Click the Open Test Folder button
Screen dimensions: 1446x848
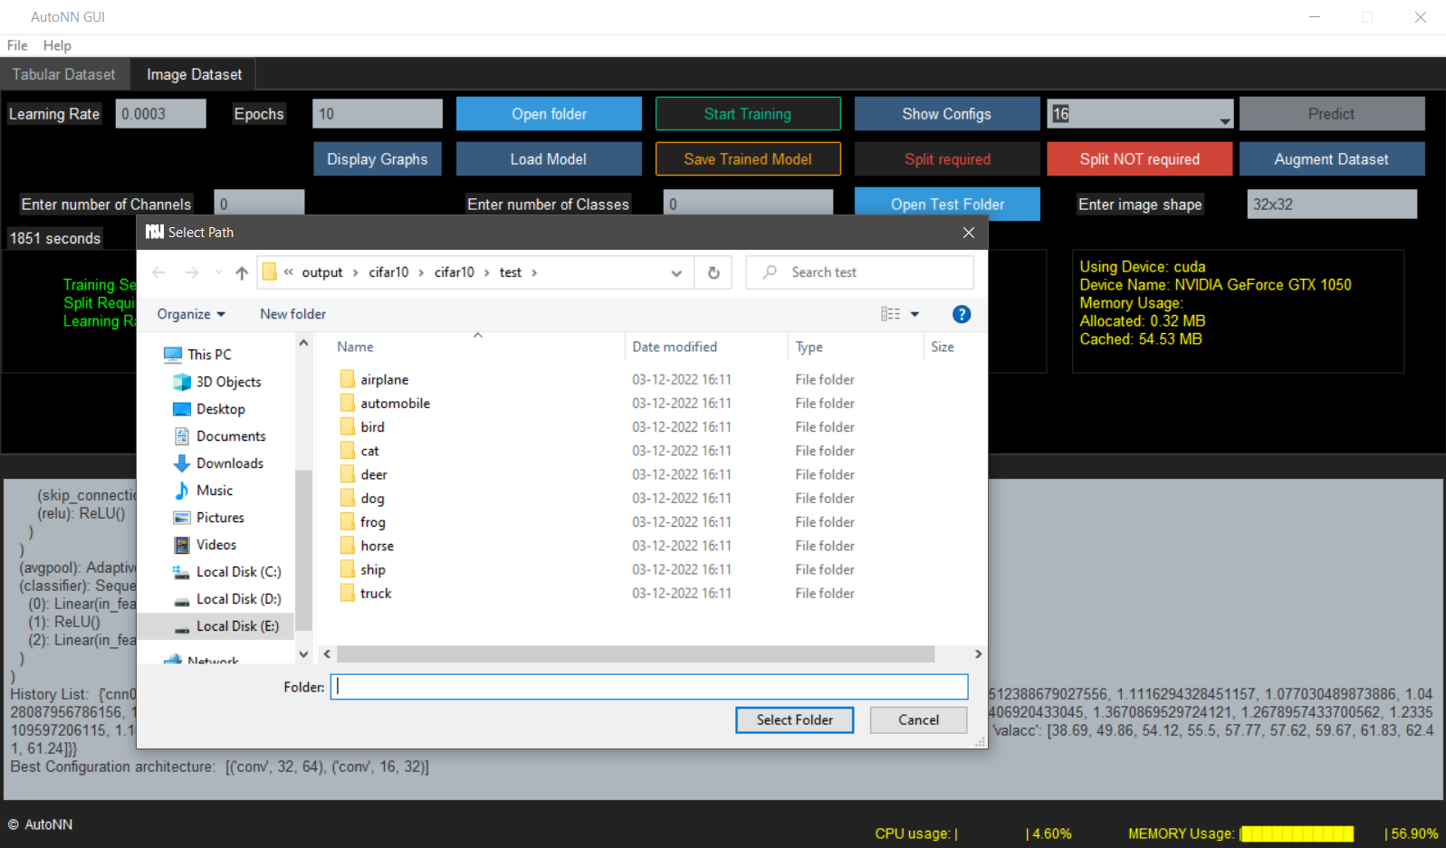pyautogui.click(x=947, y=205)
